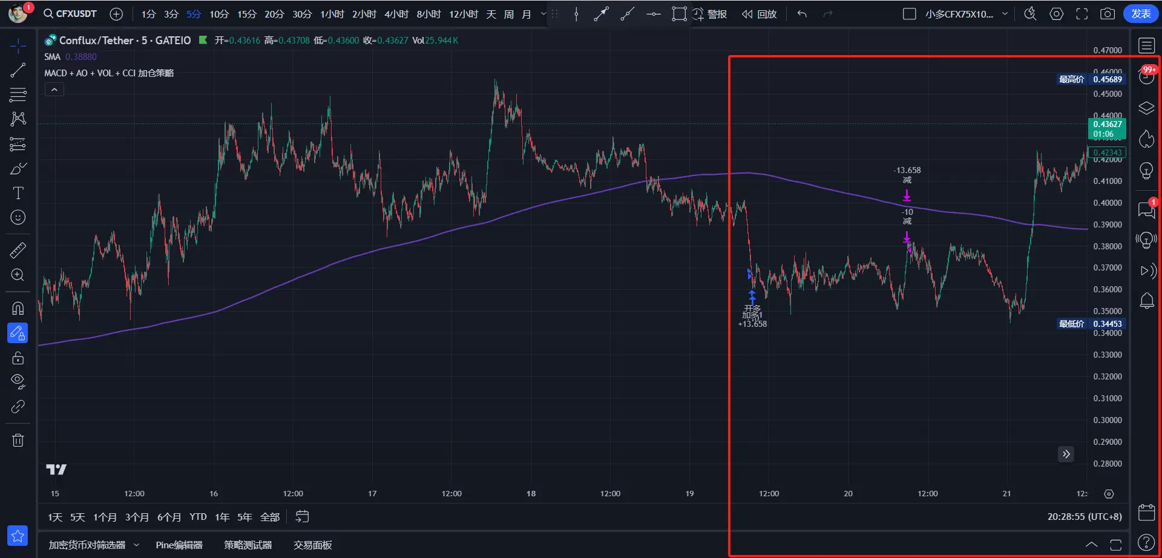Image resolution: width=1162 pixels, height=558 pixels.
Task: Open the favorites star toolbar button
Action: pos(18,536)
